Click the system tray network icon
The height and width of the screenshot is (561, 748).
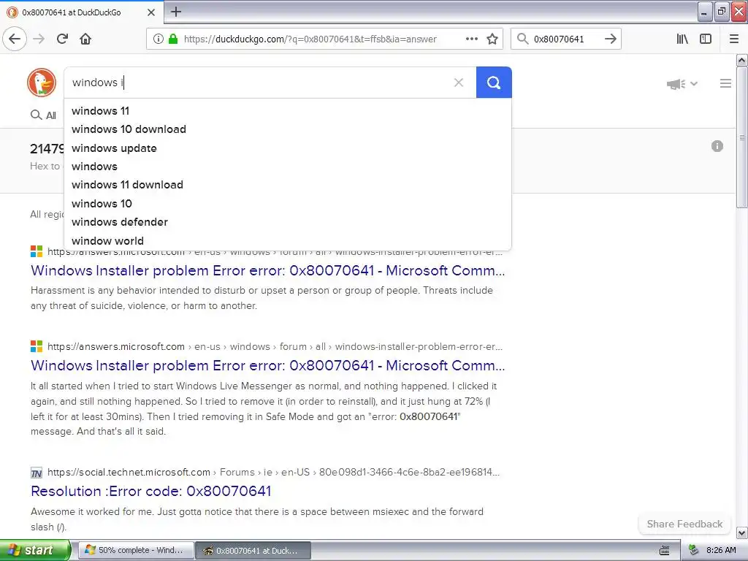click(694, 550)
